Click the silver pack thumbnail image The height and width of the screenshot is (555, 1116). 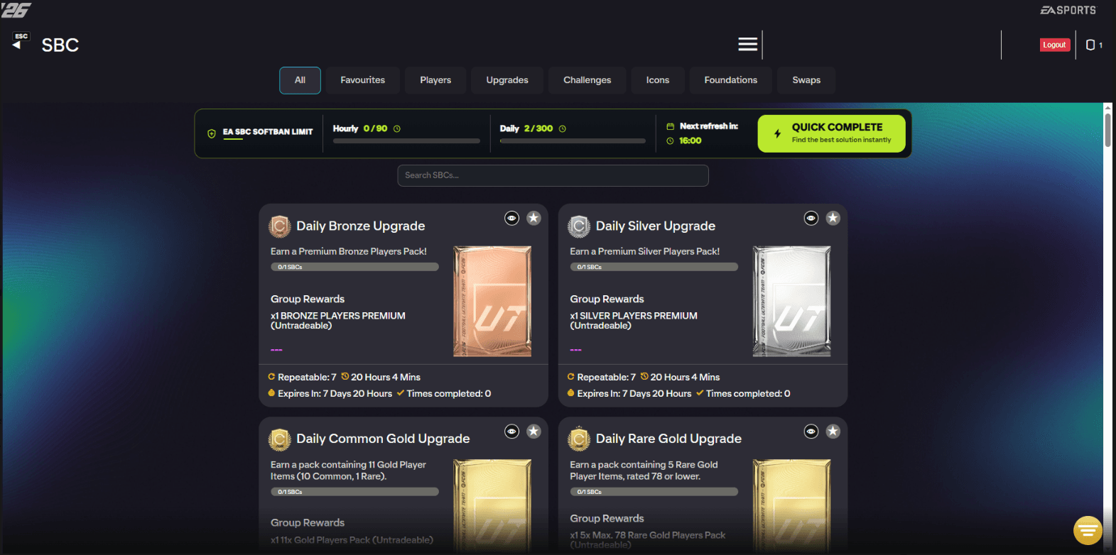point(791,301)
